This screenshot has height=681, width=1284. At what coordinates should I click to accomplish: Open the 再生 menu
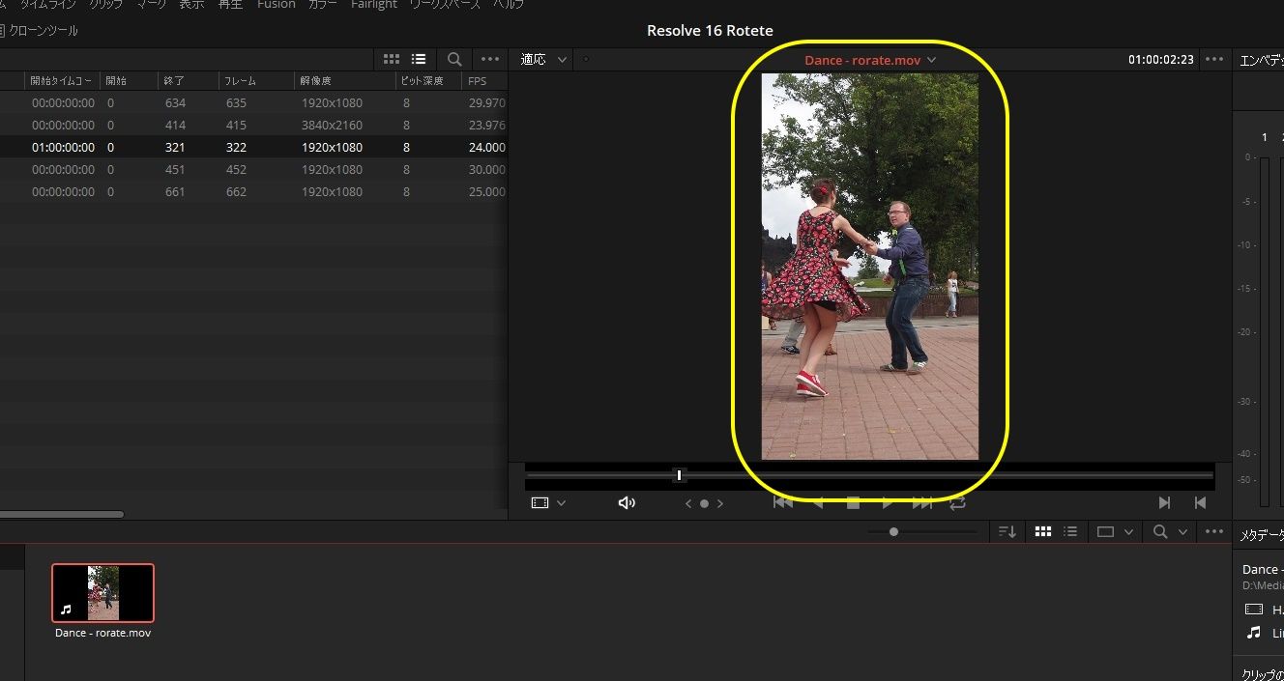(230, 4)
